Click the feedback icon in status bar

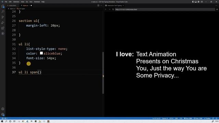tap(213, 118)
